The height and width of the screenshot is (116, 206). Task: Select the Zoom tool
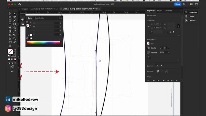click(x=14, y=39)
